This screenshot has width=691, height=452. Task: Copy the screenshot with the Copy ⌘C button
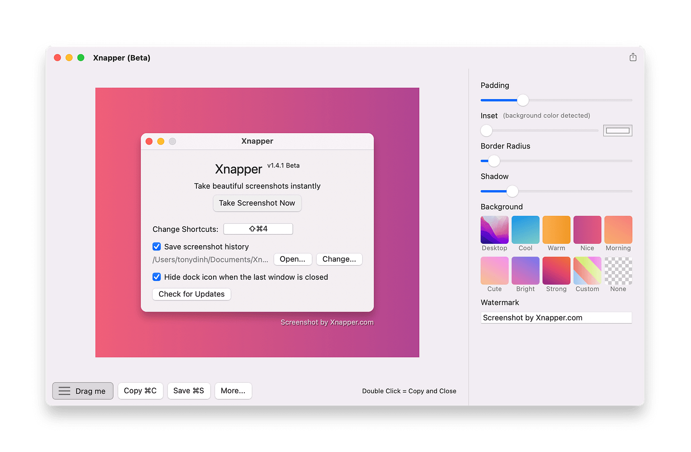coord(140,391)
